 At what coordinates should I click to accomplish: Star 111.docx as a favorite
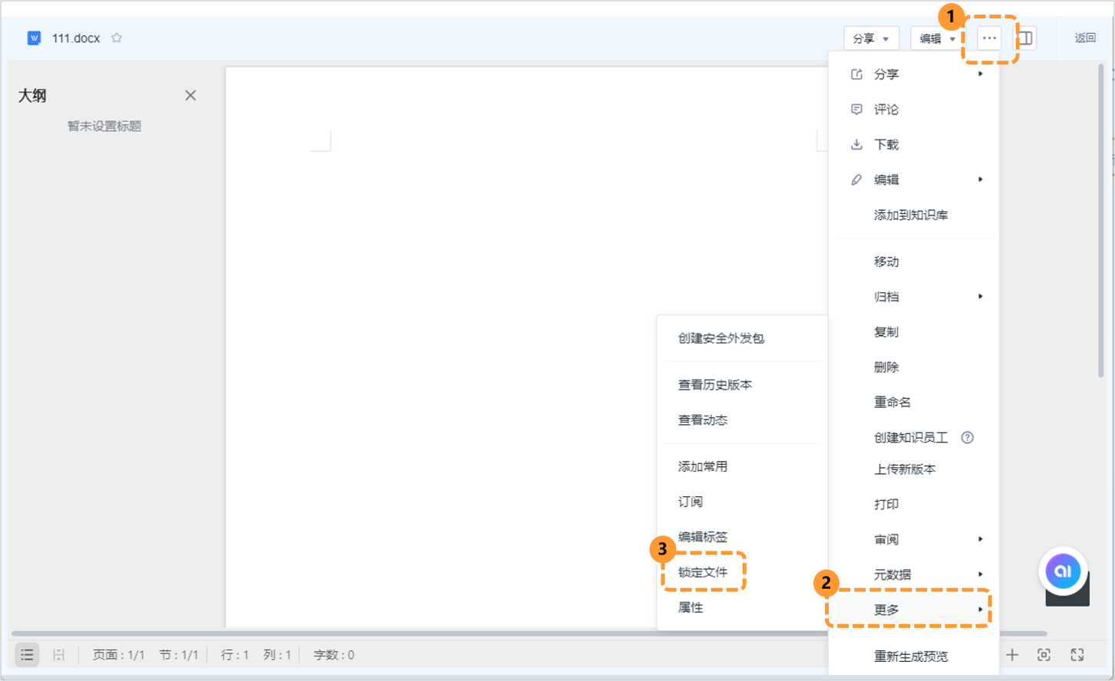[117, 38]
